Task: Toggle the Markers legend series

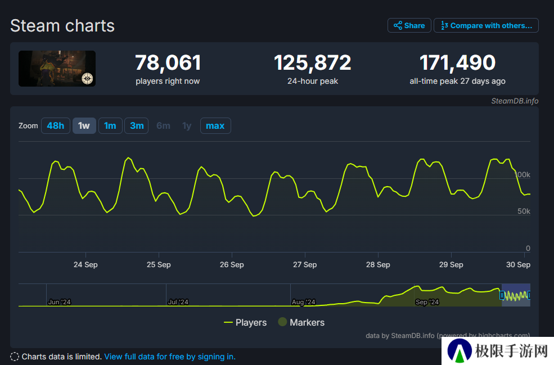Action: click(x=301, y=322)
